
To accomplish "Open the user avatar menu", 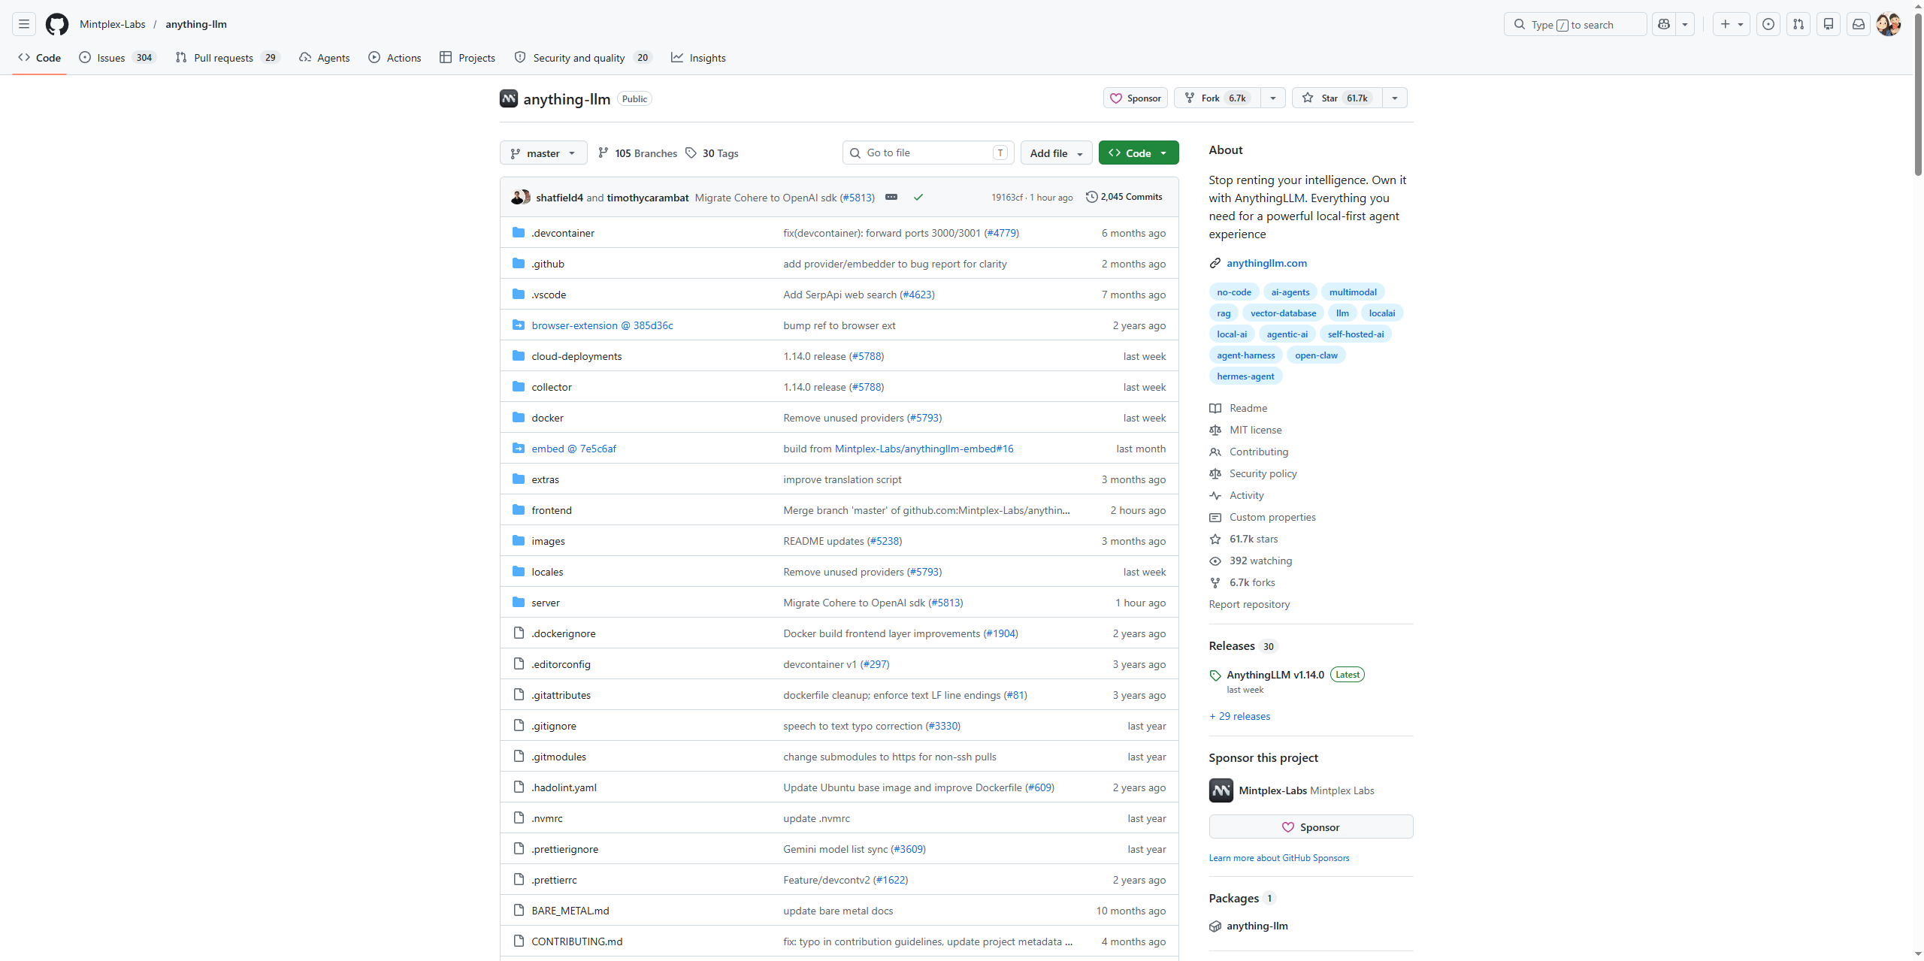I will click(1889, 24).
